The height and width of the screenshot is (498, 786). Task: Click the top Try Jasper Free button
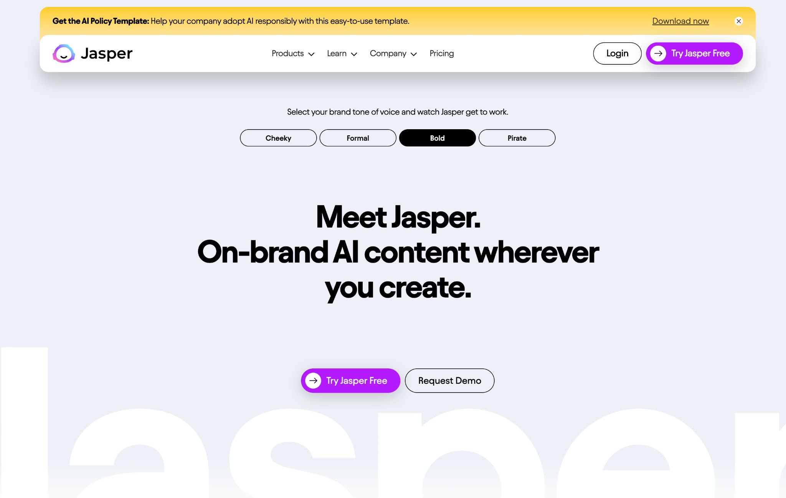(694, 53)
